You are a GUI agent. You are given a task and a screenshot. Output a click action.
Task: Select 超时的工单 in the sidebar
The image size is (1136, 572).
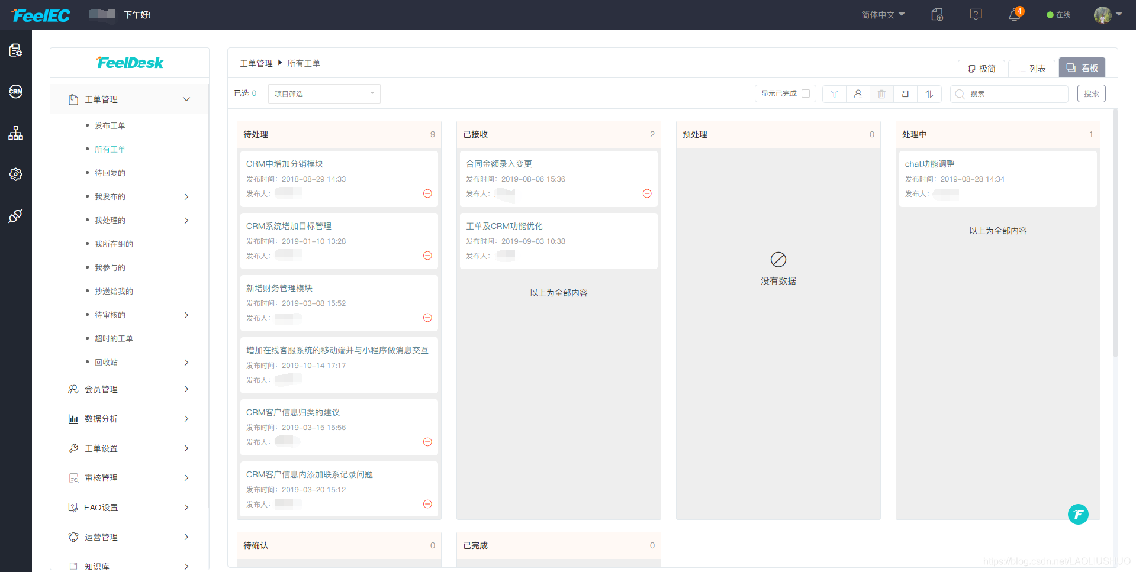tap(114, 338)
